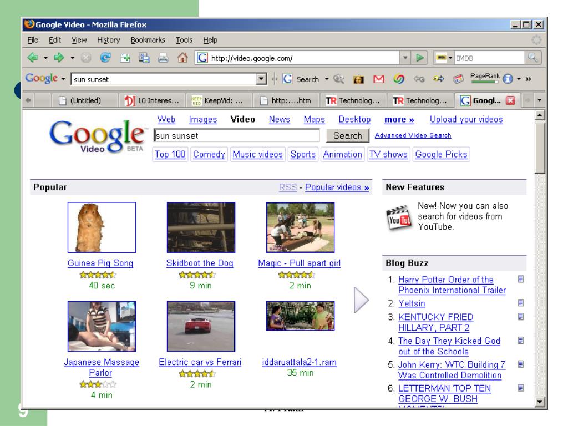Viewport: 568px width, 426px height.
Task: Open the search engine selector dropdown beside IMDB
Action: (x=450, y=58)
